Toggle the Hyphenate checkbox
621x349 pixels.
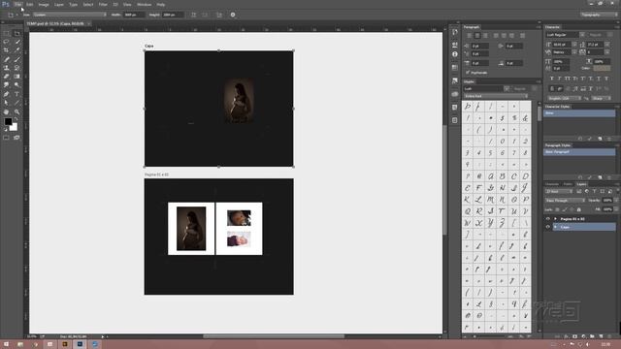click(x=468, y=73)
